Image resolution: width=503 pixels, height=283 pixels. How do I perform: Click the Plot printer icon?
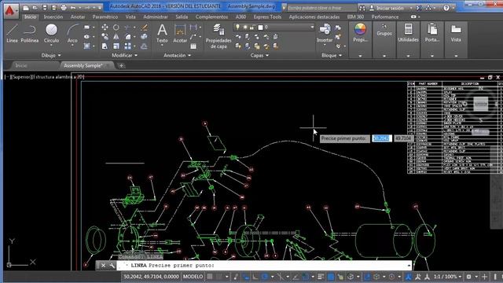(64, 7)
